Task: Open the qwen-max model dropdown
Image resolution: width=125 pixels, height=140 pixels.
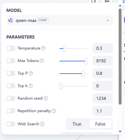Action: click(x=60, y=20)
